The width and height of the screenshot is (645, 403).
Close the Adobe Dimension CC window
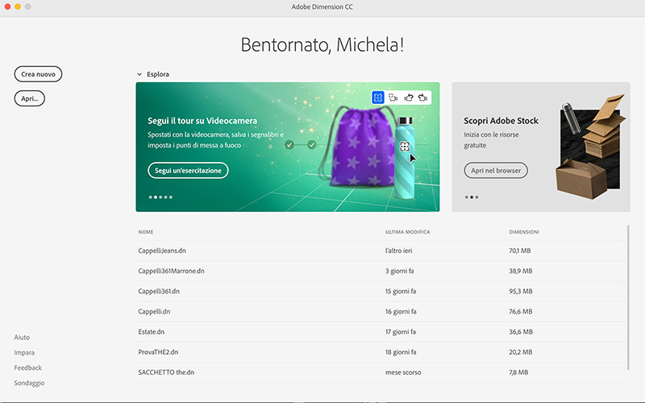[x=7, y=6]
